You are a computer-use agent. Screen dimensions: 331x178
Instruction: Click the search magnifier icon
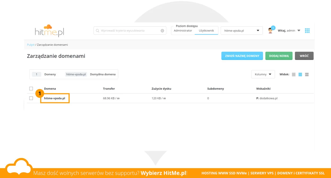pyautogui.click(x=97, y=31)
